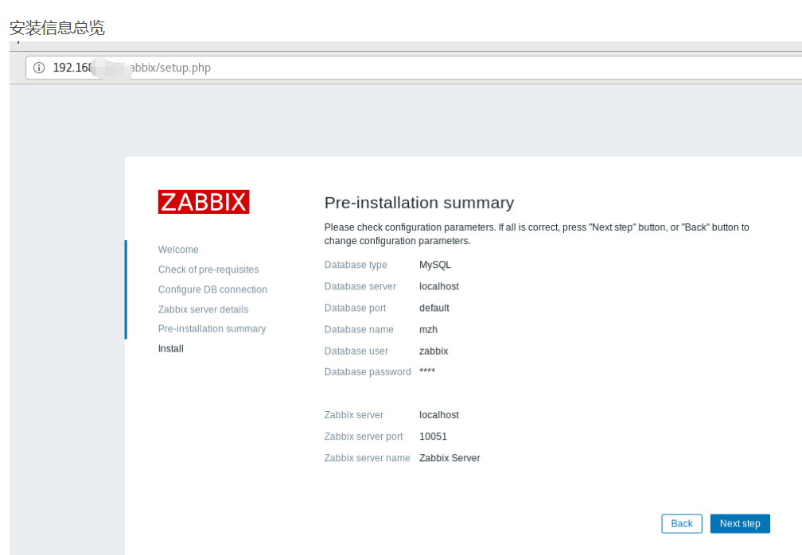This screenshot has height=555, width=802.
Task: Click the MySQL database type value
Action: click(x=434, y=265)
